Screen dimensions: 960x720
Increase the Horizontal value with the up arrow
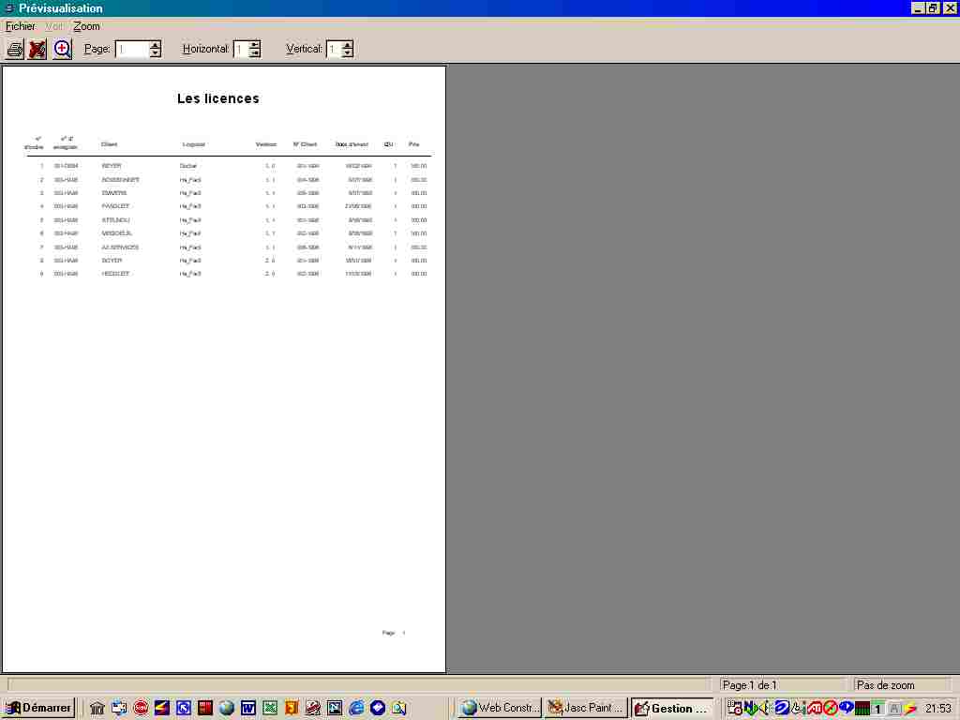[x=255, y=45]
